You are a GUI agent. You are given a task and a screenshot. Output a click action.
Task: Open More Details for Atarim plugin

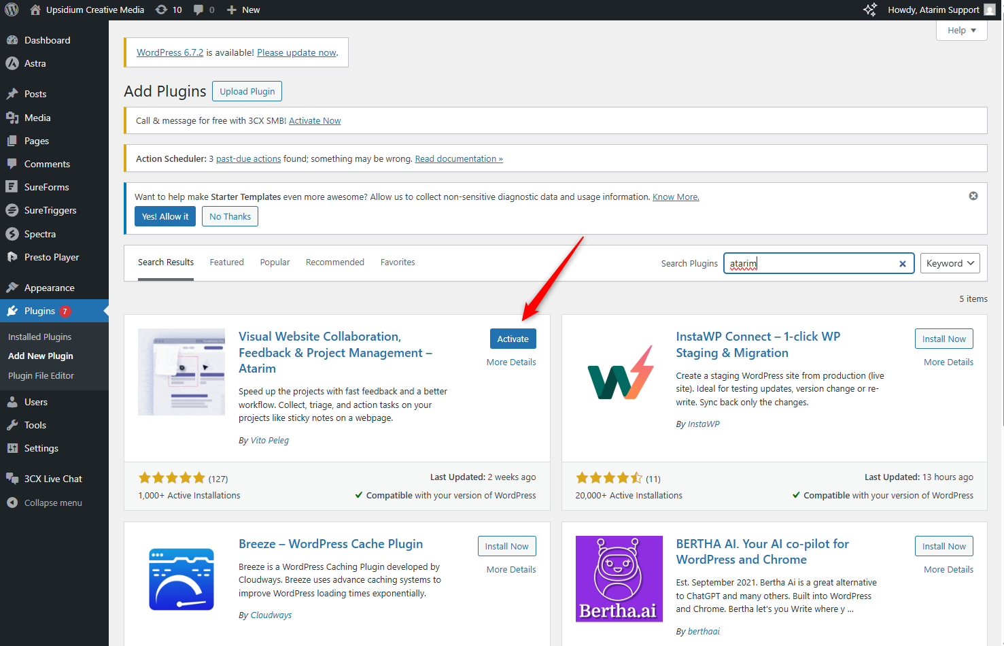click(511, 362)
